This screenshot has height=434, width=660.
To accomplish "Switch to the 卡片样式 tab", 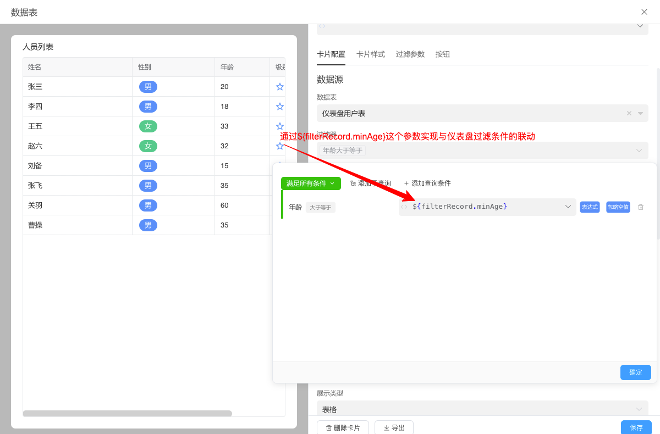I will pos(370,54).
